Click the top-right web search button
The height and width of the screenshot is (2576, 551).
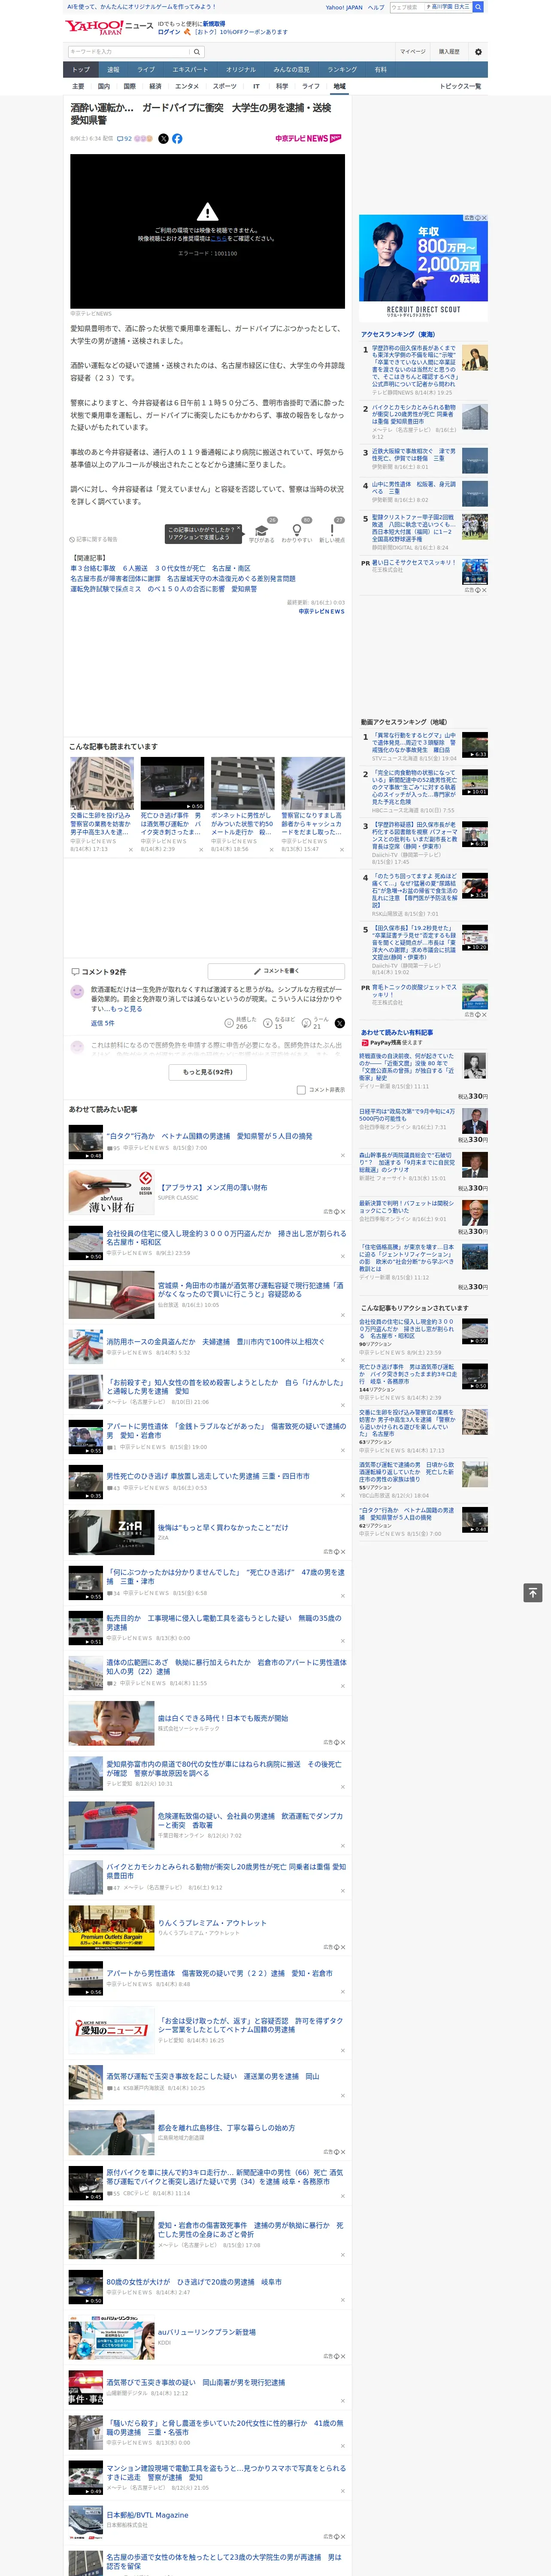478,7
